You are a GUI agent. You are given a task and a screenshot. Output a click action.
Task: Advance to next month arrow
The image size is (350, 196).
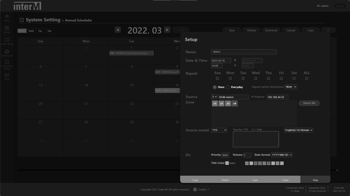(x=167, y=30)
